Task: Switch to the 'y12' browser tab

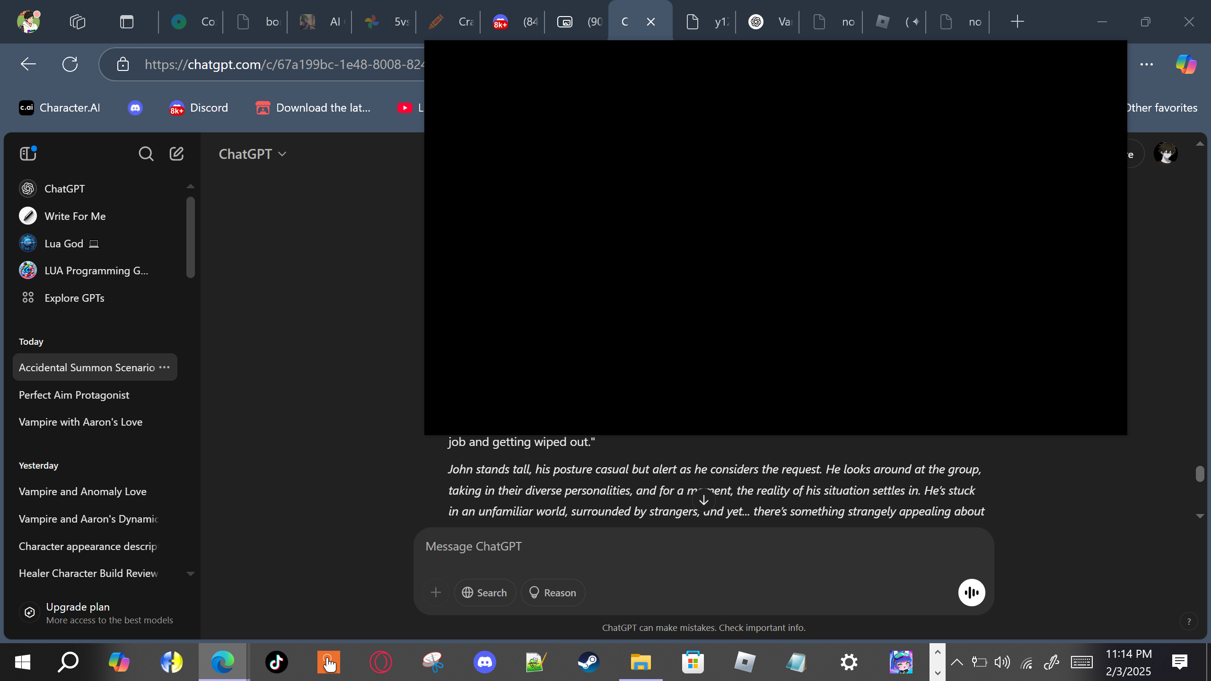Action: pyautogui.click(x=705, y=22)
